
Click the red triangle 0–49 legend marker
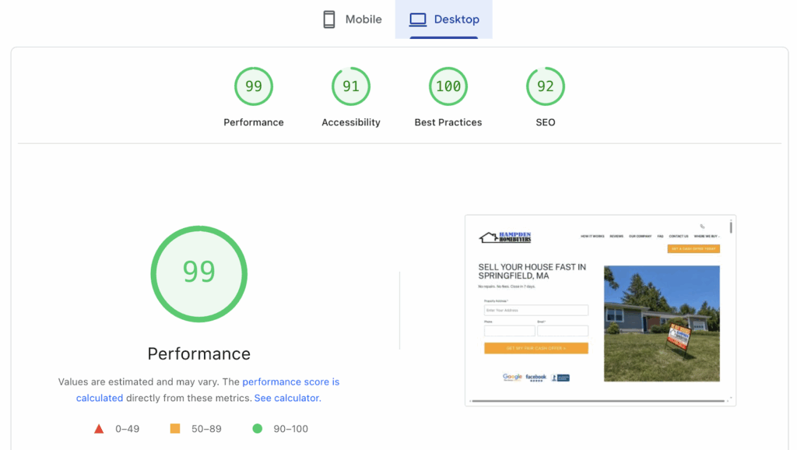click(99, 428)
